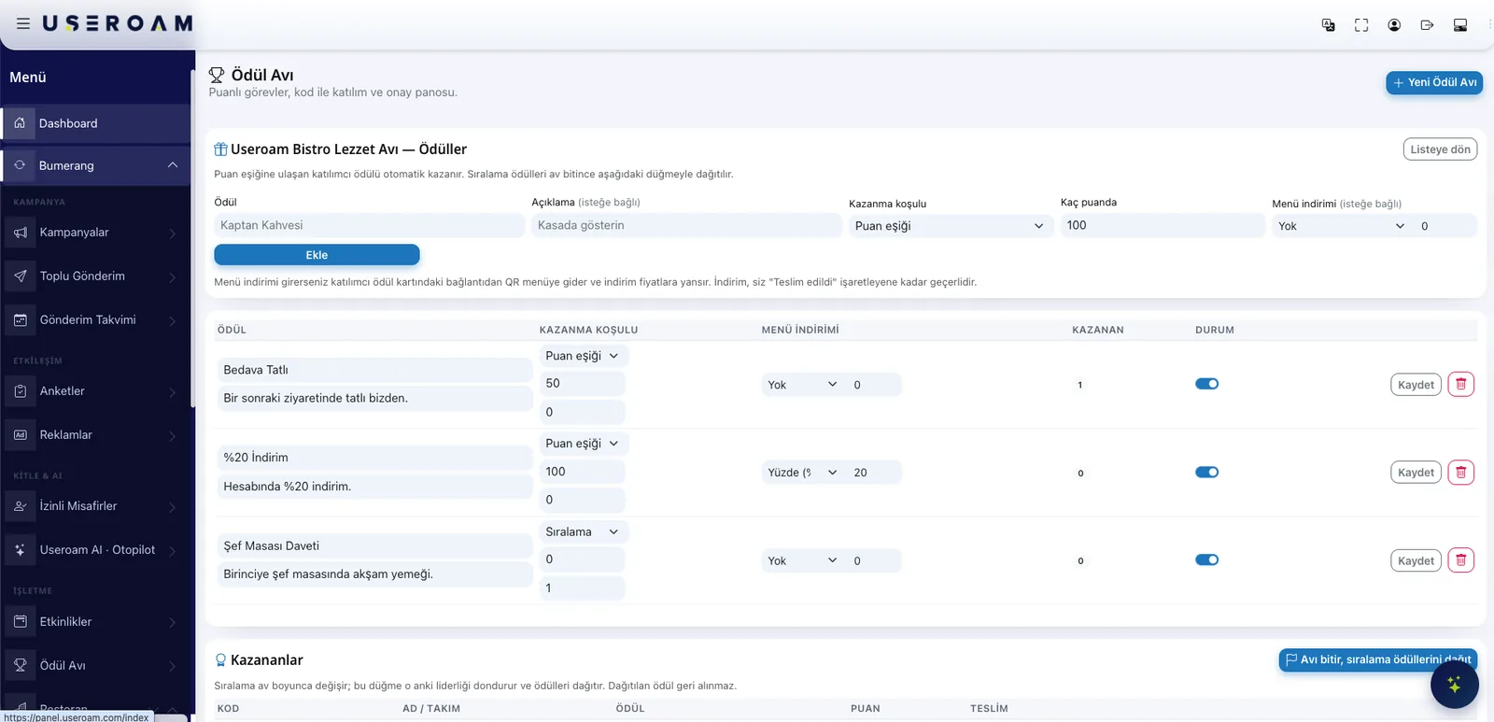
Task: Click the USEROAM logo
Action: pos(118,23)
